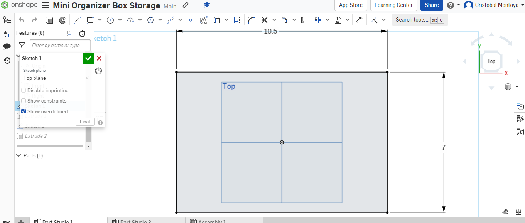Expand the trim tool dropdown arrow

274,20
